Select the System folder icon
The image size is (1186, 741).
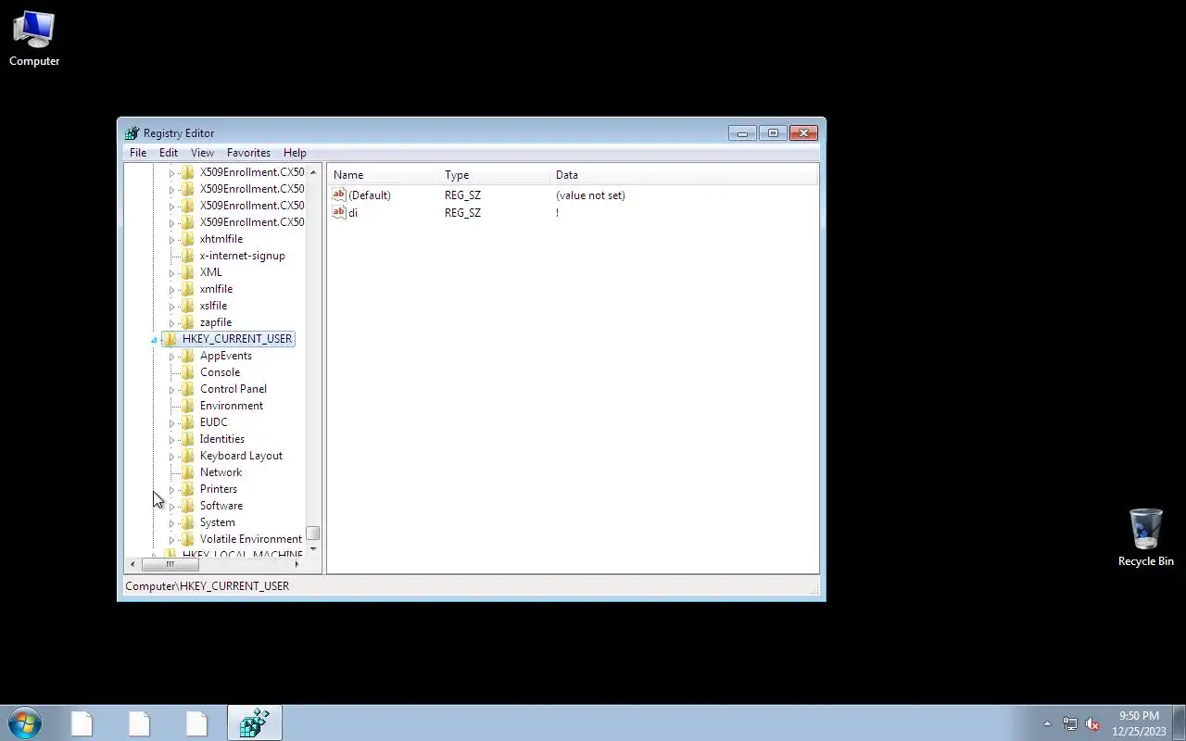pos(188,522)
